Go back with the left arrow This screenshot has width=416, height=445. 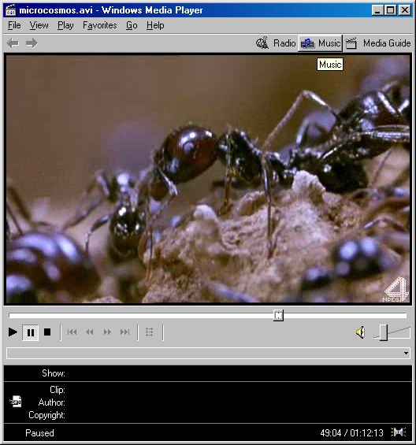click(x=13, y=43)
